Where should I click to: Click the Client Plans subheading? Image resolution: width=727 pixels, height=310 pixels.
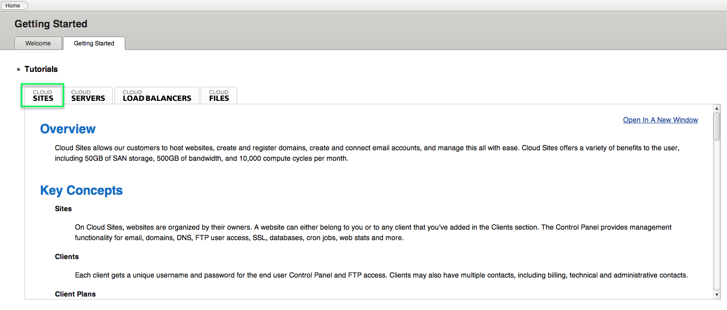pos(75,294)
